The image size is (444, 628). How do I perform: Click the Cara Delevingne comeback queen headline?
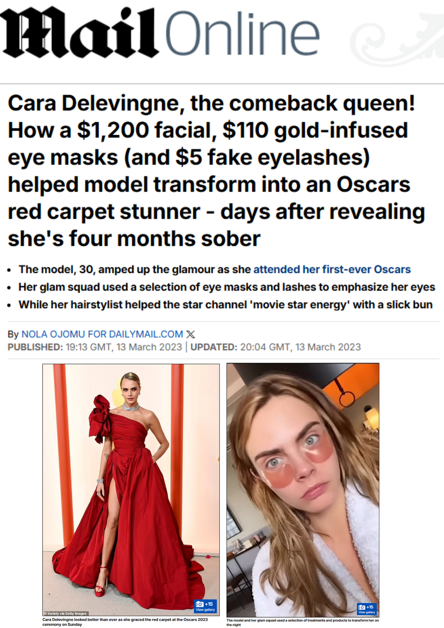tap(216, 171)
